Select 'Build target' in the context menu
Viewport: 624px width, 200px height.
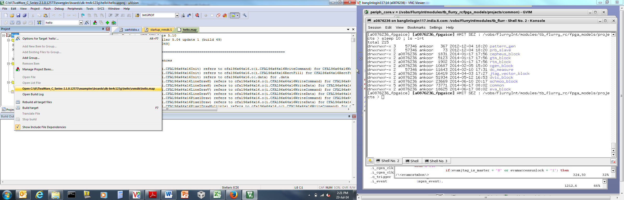[88, 108]
